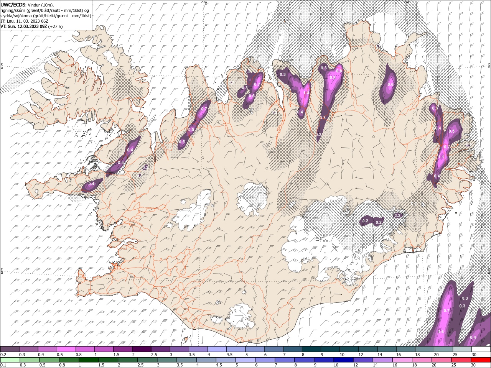Click the top-row legend label '10'

coord(342,355)
